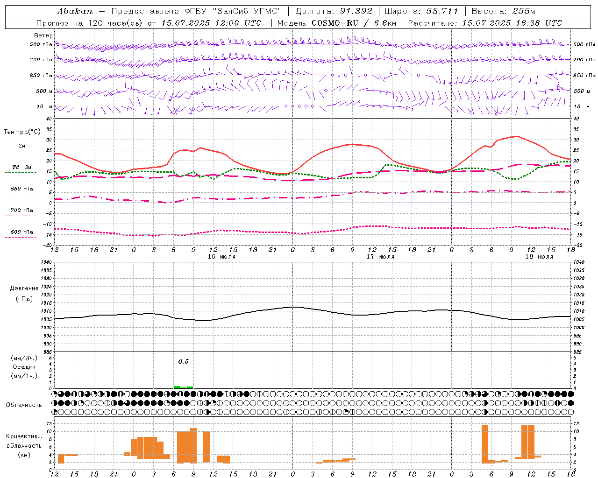Click the "Конвективн." convective cloud label
Viewport: 598px width, 478px height.
click(x=24, y=436)
